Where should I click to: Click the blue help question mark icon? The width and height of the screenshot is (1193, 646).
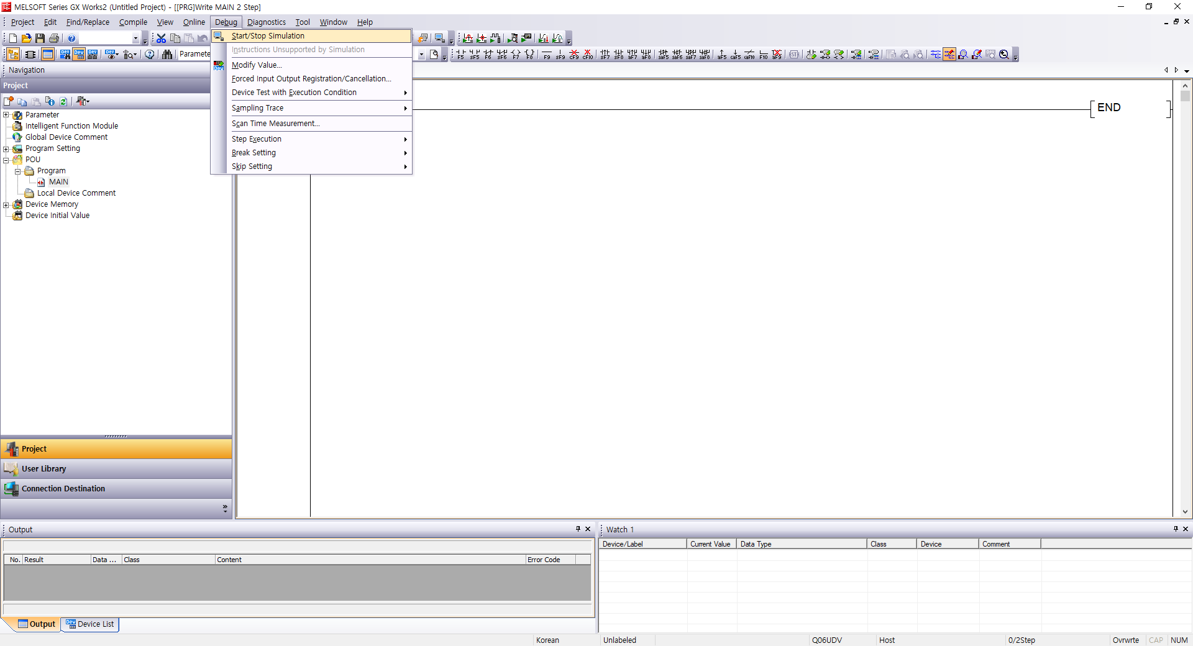[x=71, y=39]
